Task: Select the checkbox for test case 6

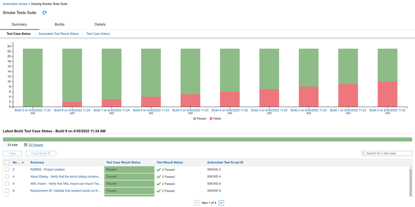Action: pyautogui.click(x=7, y=184)
